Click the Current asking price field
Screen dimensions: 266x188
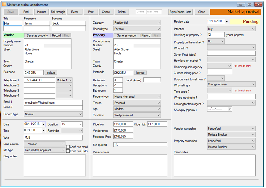click(219, 72)
